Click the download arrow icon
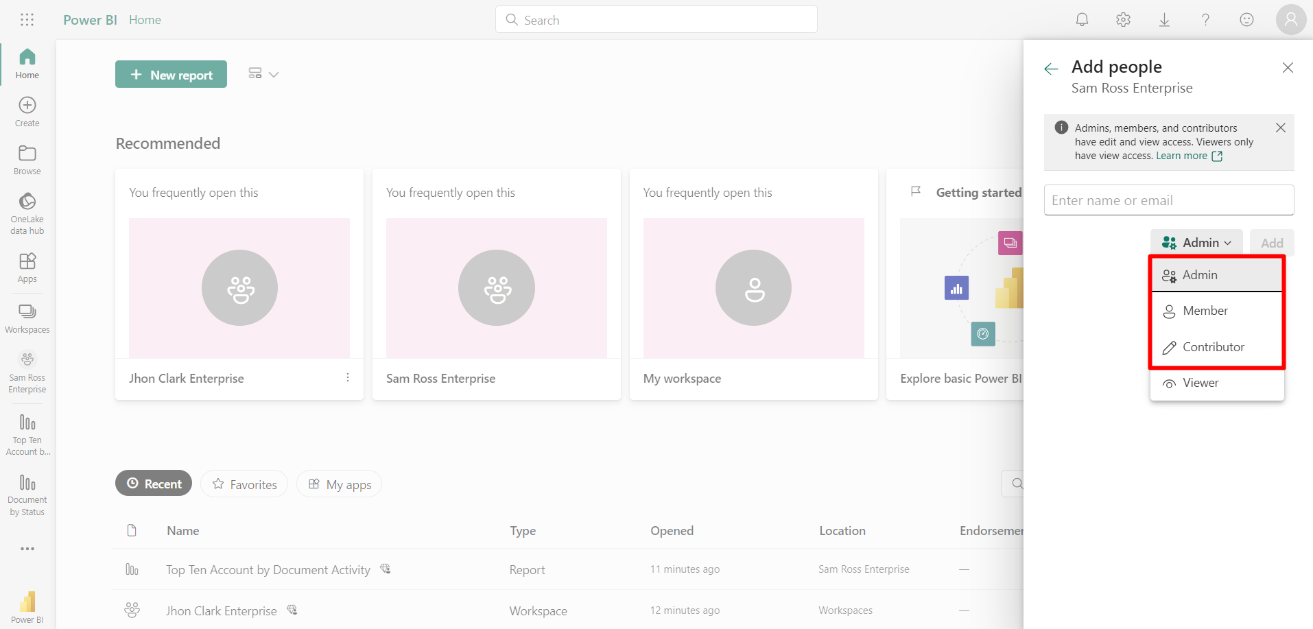 [x=1164, y=20]
